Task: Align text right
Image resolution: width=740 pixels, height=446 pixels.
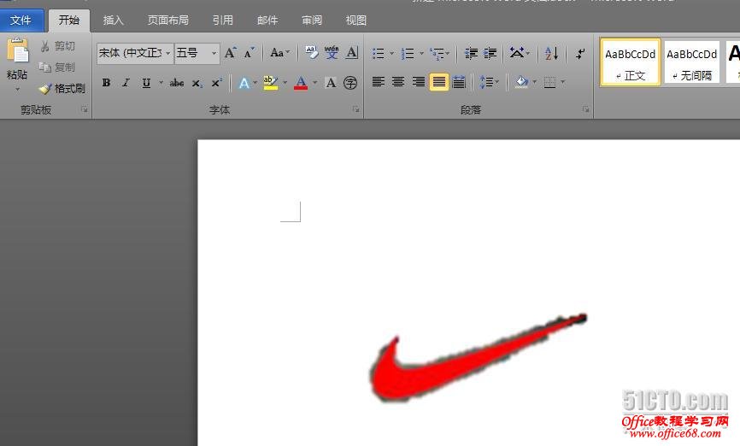Action: 419,82
